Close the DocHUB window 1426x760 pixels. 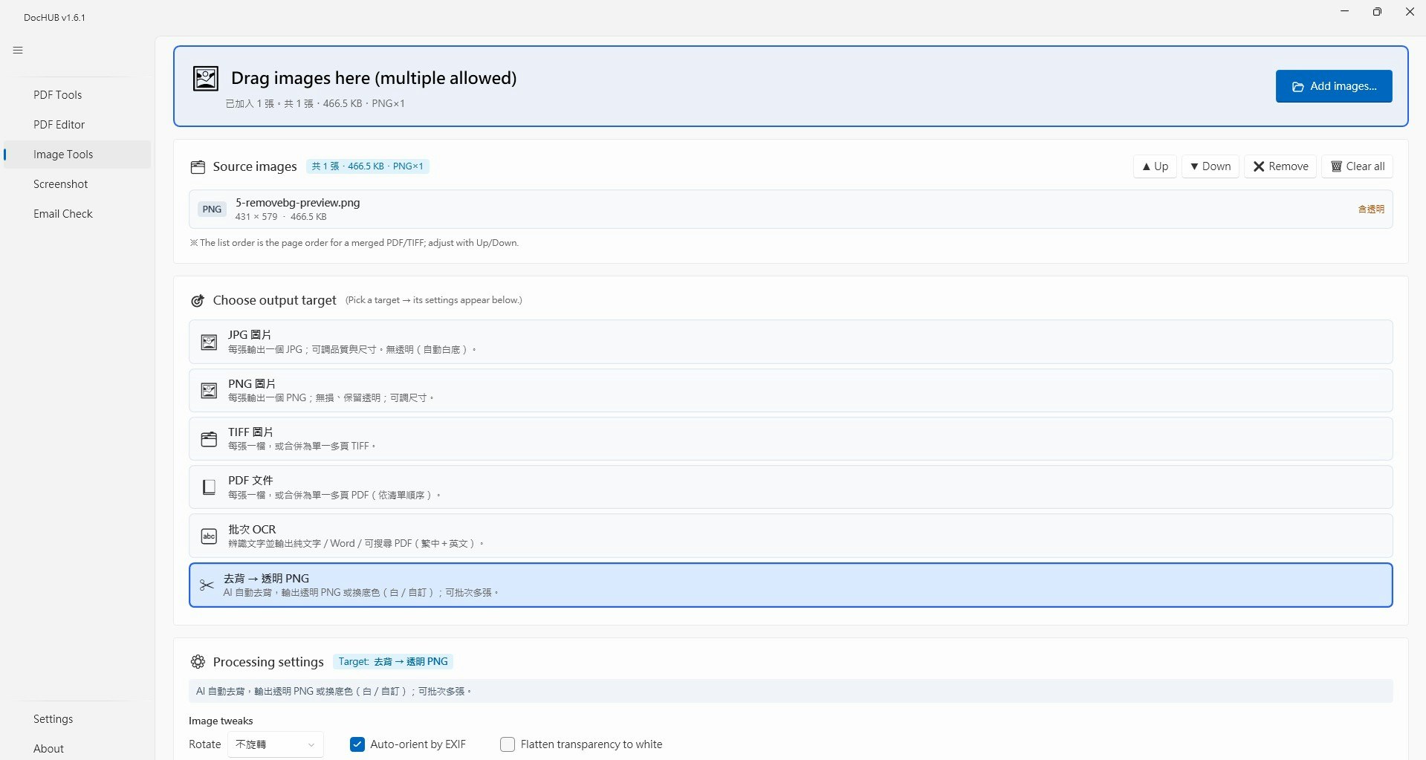pyautogui.click(x=1410, y=12)
